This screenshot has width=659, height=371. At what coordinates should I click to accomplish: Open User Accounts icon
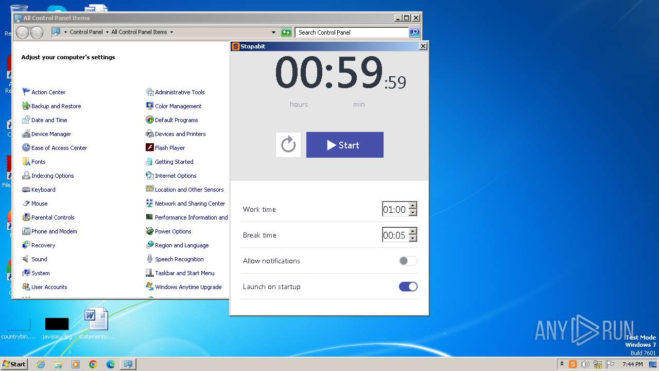[26, 286]
